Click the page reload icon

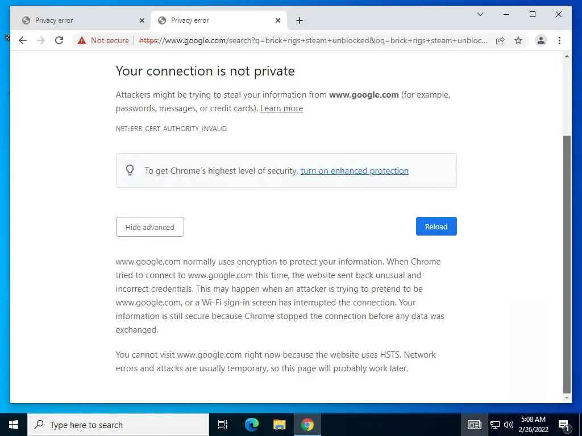tap(59, 40)
